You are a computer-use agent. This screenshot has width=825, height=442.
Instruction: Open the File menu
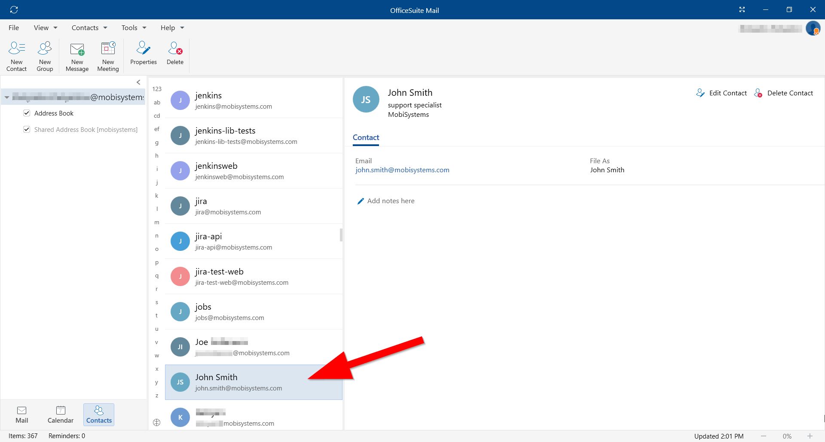[14, 27]
